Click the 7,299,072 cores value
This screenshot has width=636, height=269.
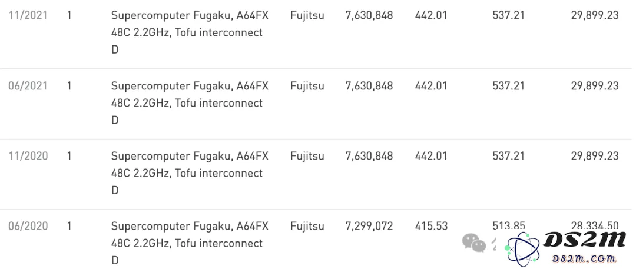click(369, 227)
